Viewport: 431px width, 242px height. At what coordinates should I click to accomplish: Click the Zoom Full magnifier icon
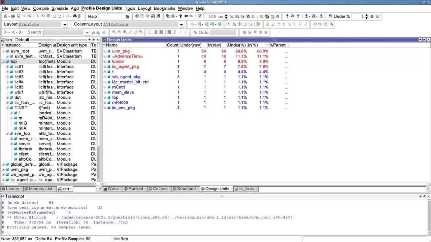(125, 32)
